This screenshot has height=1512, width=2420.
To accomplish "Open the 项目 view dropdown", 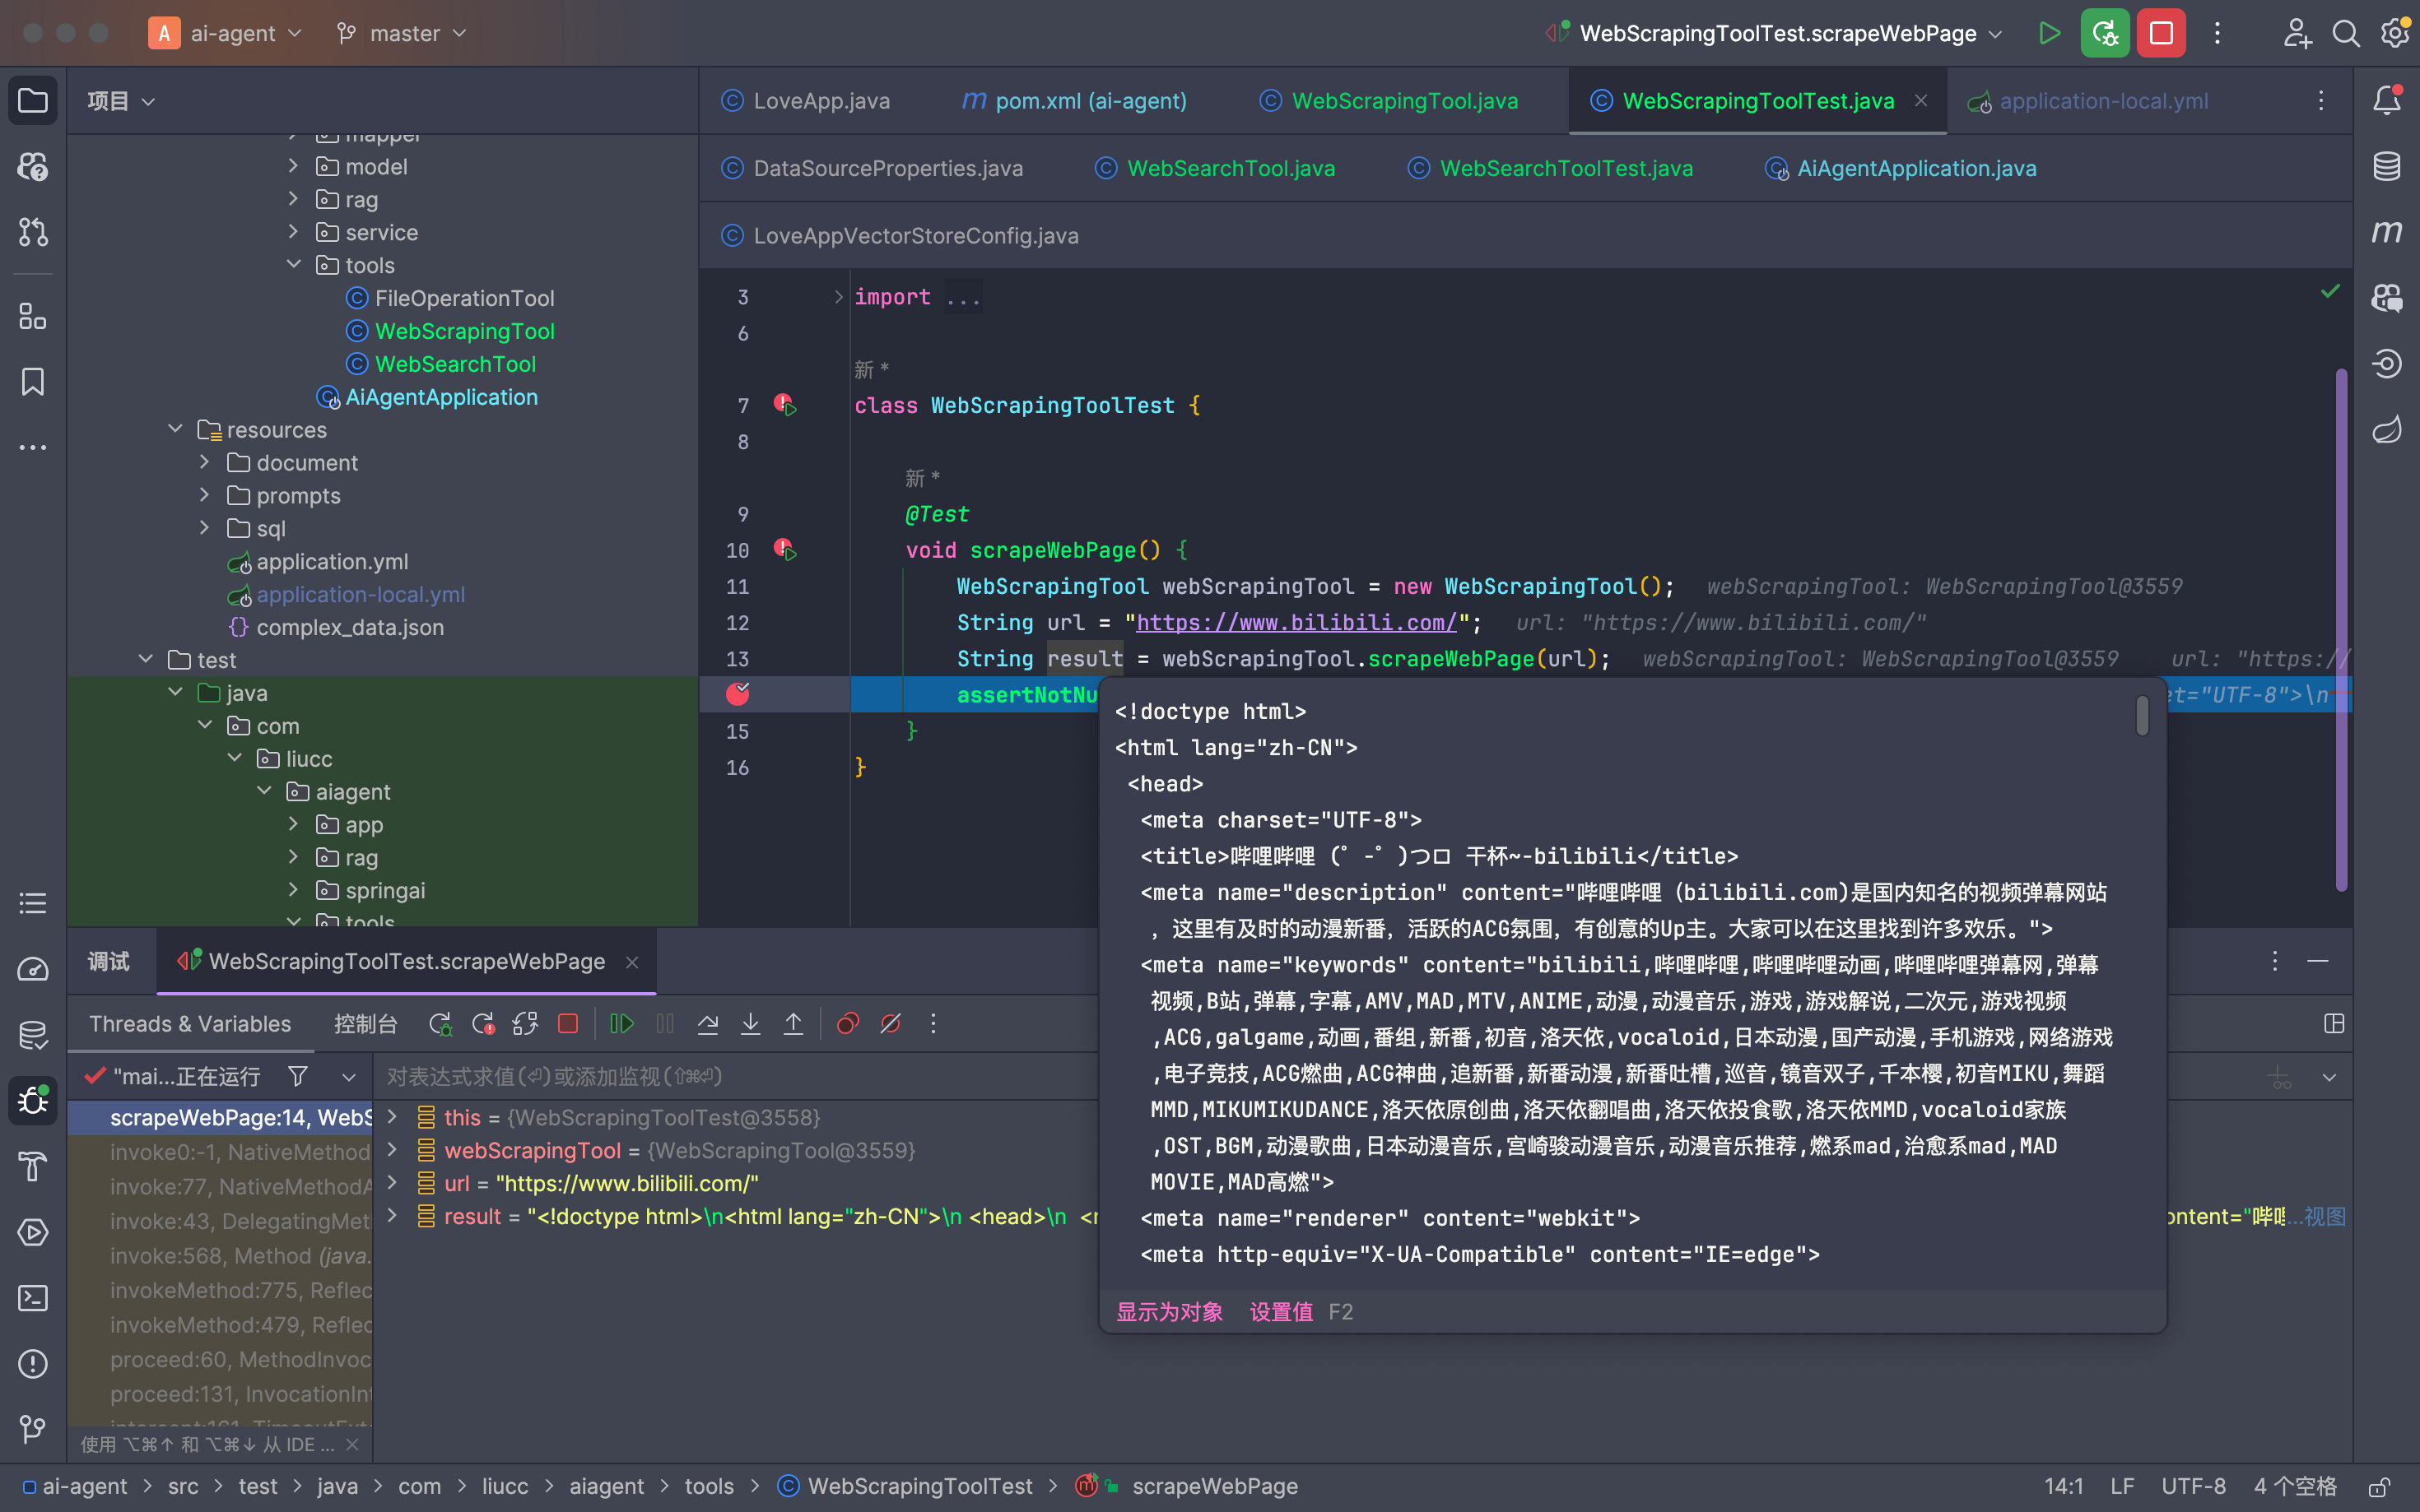I will tap(120, 101).
